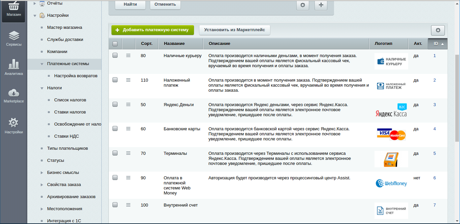Open row menu for Наличные курьеру
Viewport: 460px width, 224px height.
[128, 55]
